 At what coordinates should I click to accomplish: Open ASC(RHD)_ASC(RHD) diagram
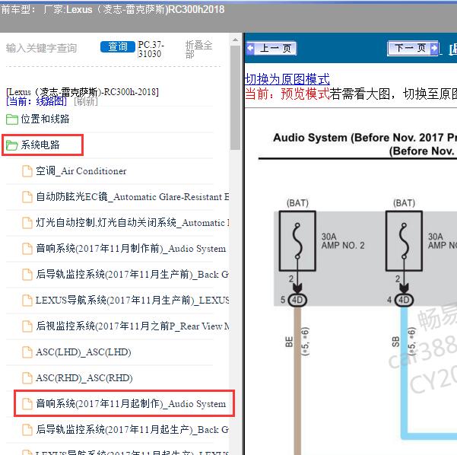click(84, 378)
